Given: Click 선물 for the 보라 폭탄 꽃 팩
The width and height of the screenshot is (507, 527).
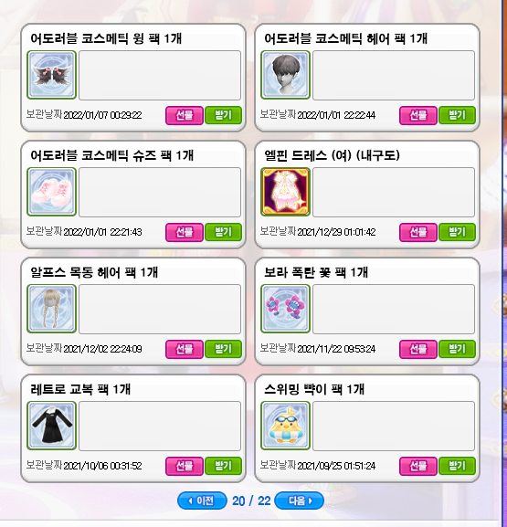Looking at the screenshot, I should pyautogui.click(x=418, y=349).
